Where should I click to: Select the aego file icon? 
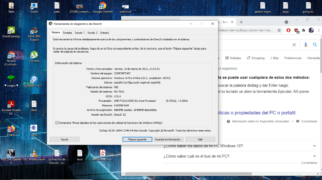click(285, 8)
